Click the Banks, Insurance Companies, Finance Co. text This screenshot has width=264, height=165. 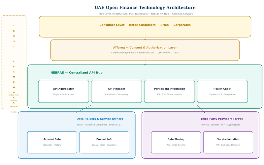[99, 125]
